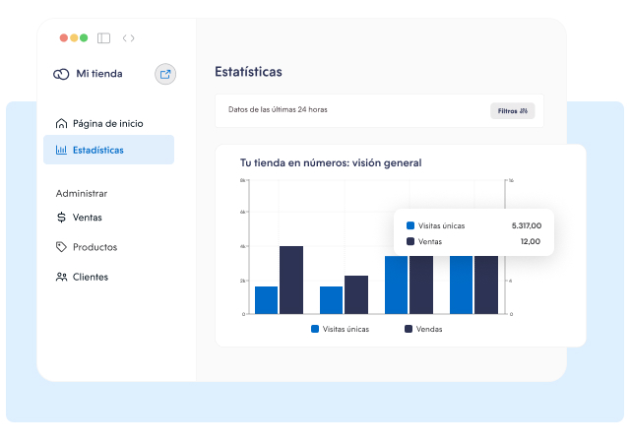Toggle Vendas series in chart legend
The height and width of the screenshot is (443, 630).
423,329
